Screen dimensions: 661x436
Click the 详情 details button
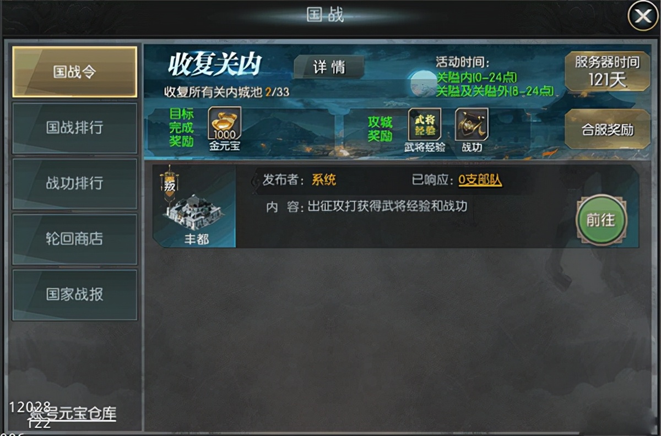329,67
